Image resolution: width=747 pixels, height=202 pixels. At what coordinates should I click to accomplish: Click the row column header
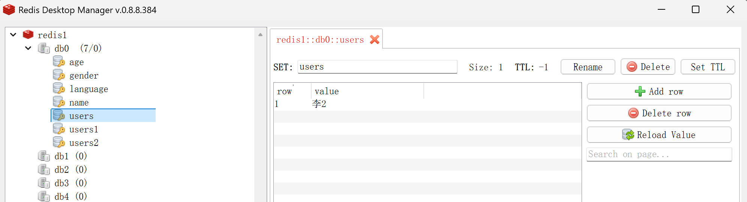pyautogui.click(x=292, y=91)
